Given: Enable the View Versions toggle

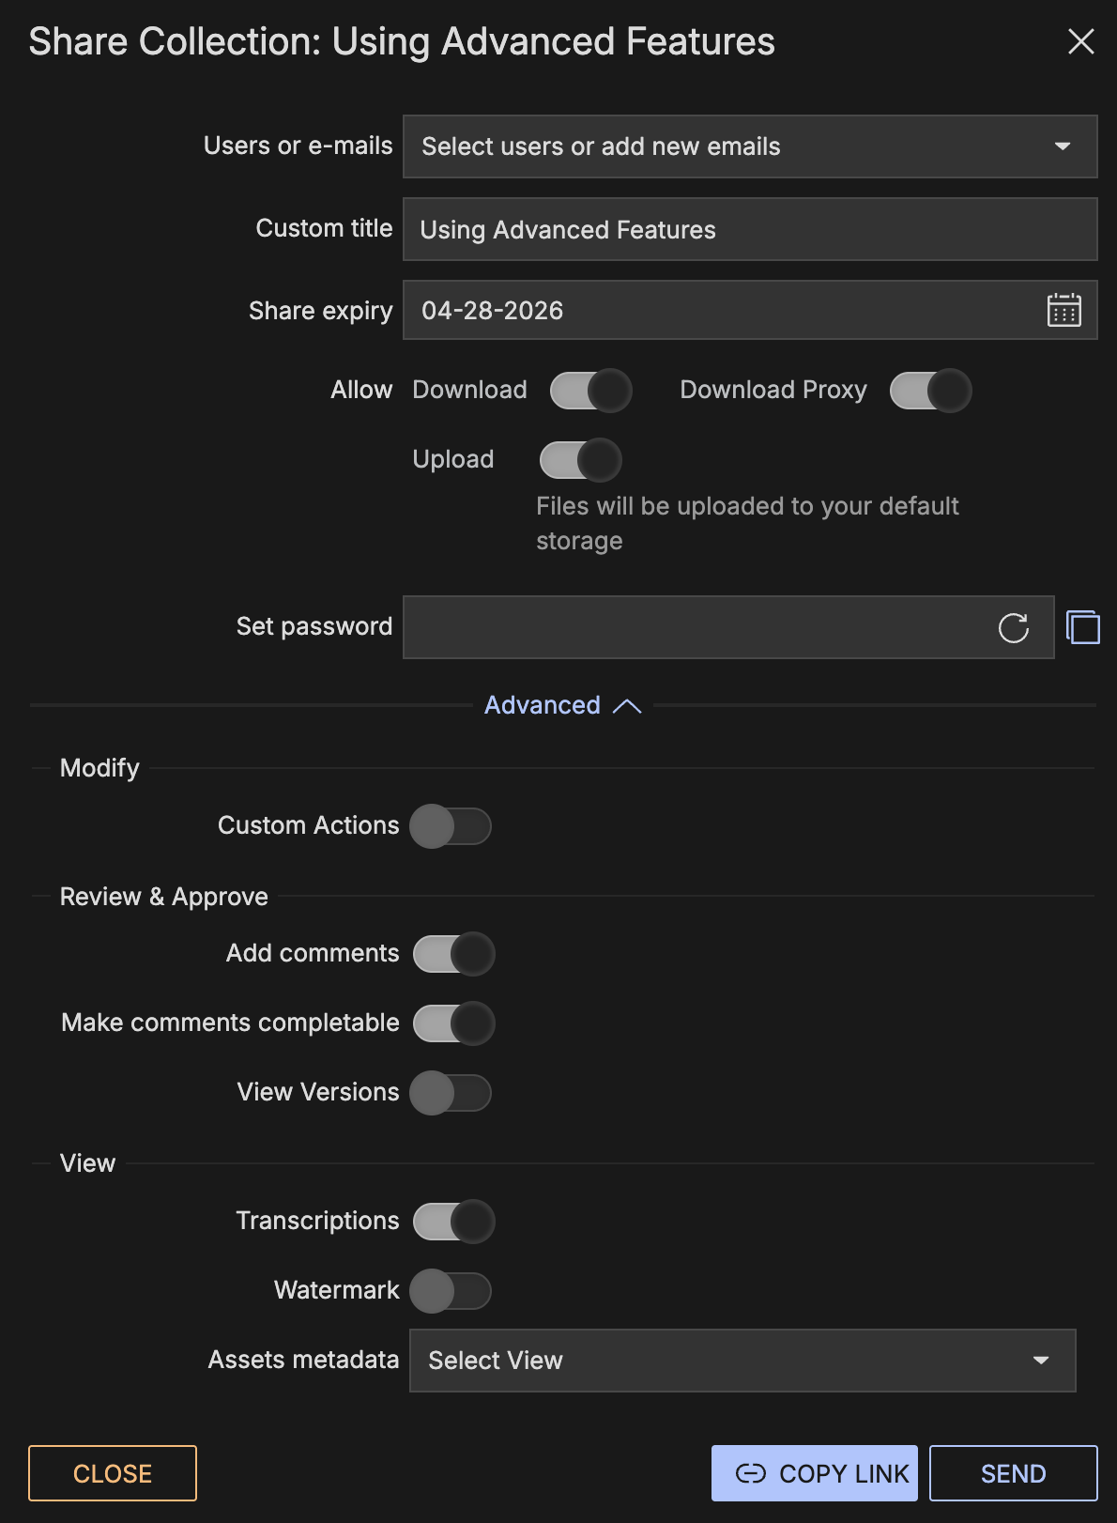Looking at the screenshot, I should coord(451,1093).
